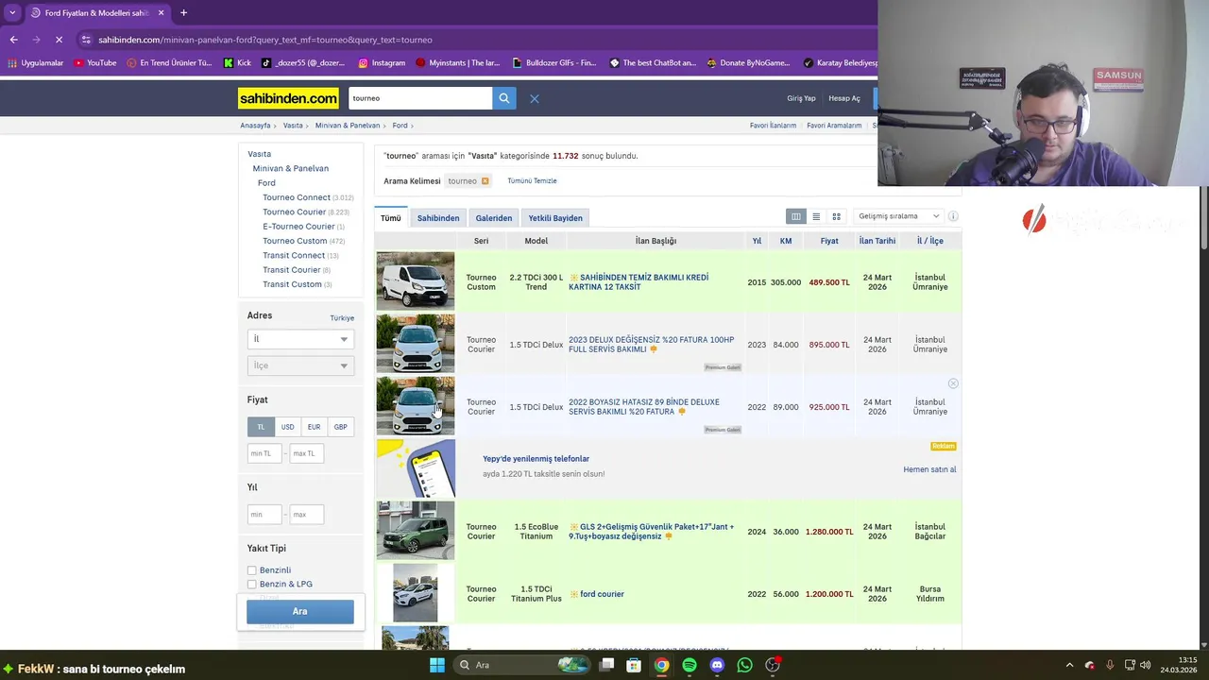Click the Türkiye address link
1209x680 pixels.
[x=342, y=318]
